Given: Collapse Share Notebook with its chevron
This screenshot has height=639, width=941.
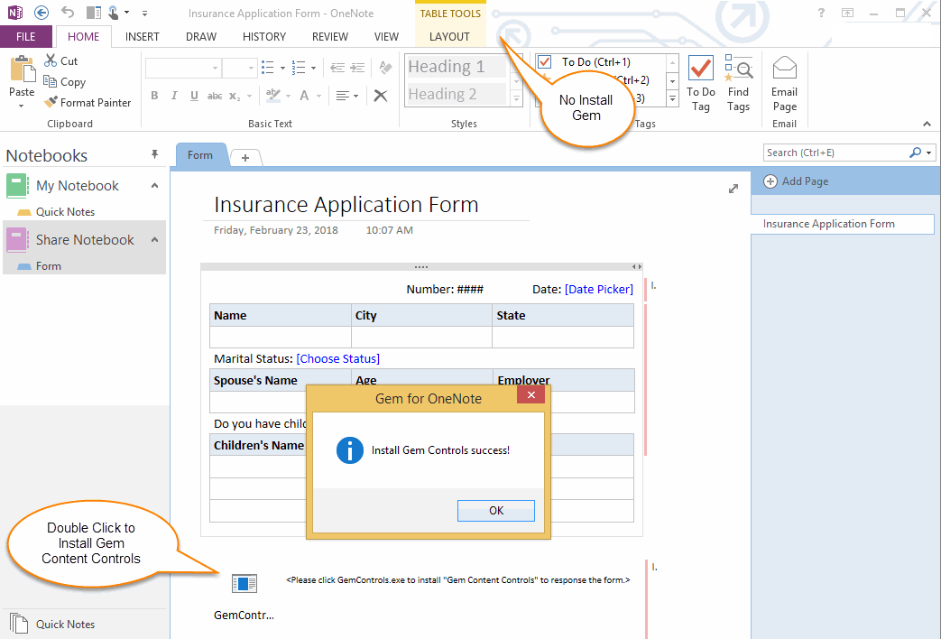Looking at the screenshot, I should point(155,240).
